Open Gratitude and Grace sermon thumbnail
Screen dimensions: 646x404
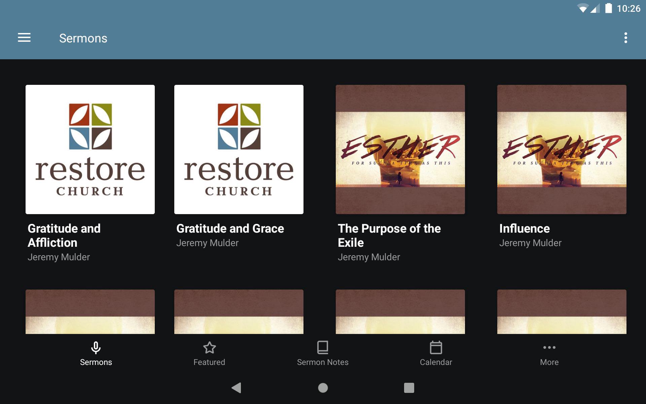tap(239, 149)
